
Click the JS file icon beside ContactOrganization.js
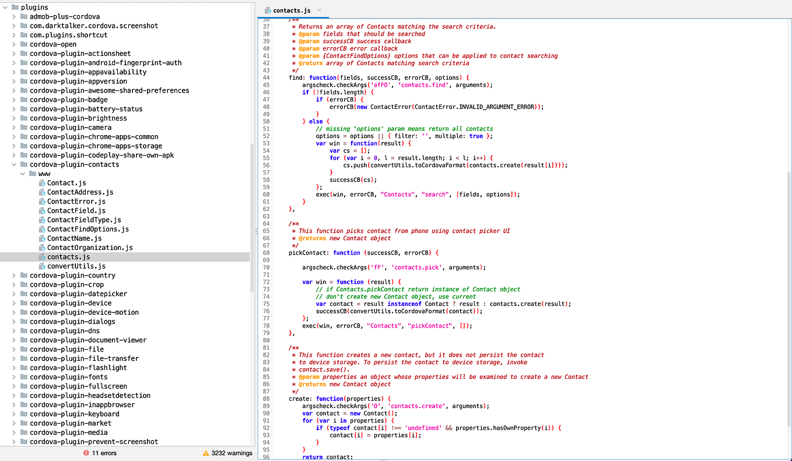click(41, 247)
